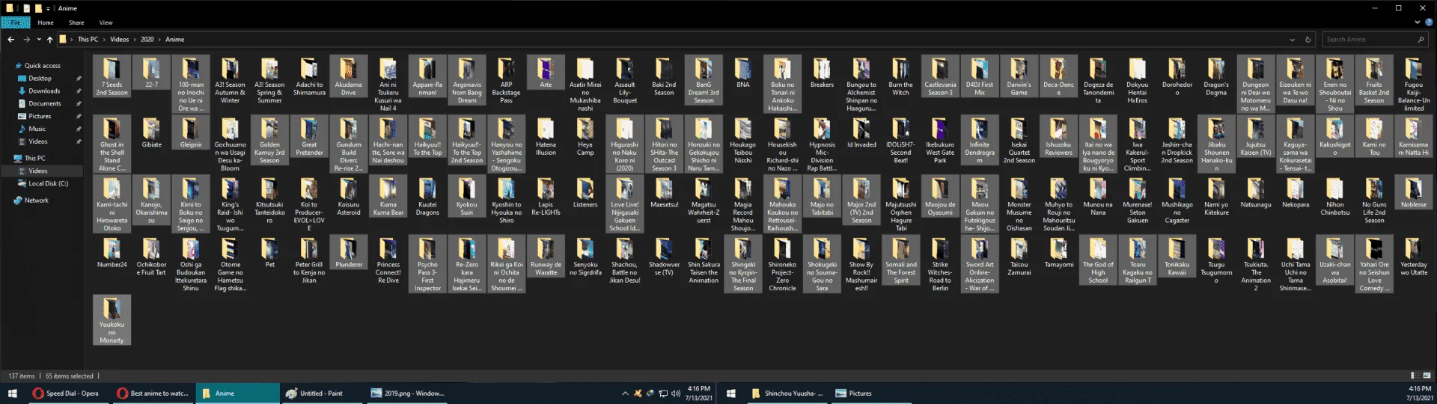This screenshot has height=404, width=1437.
Task: Click The God of High School folder
Action: point(1098,260)
